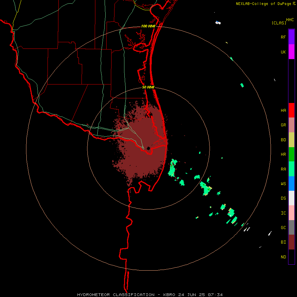The image size is (297, 297).
Task: Click the HA red legend swatch
Action: pos(291,110)
